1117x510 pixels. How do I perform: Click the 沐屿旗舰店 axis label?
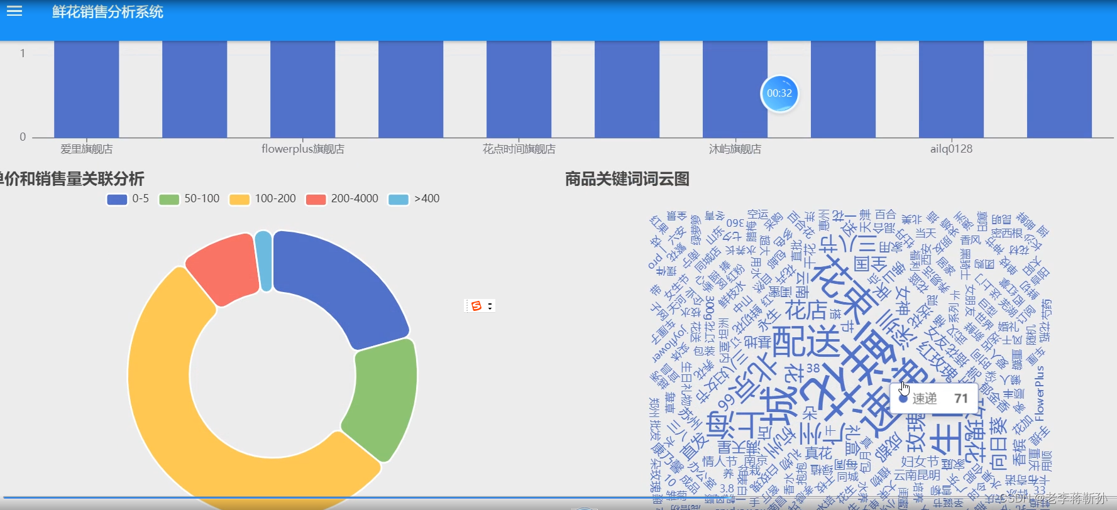click(735, 149)
